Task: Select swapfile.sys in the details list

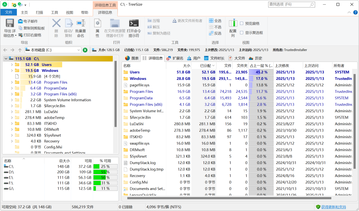Action: (140, 143)
